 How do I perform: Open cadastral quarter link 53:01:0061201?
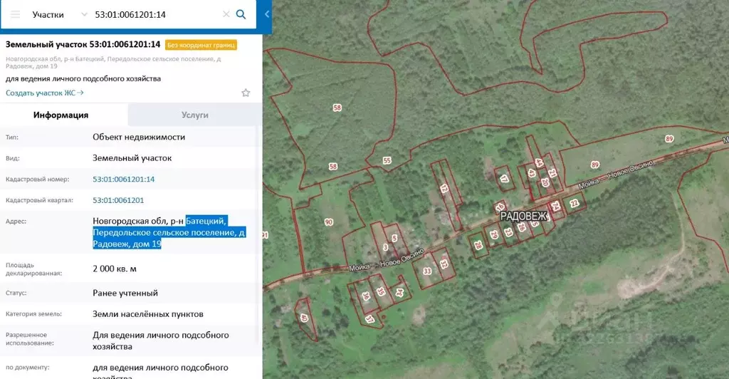(118, 200)
